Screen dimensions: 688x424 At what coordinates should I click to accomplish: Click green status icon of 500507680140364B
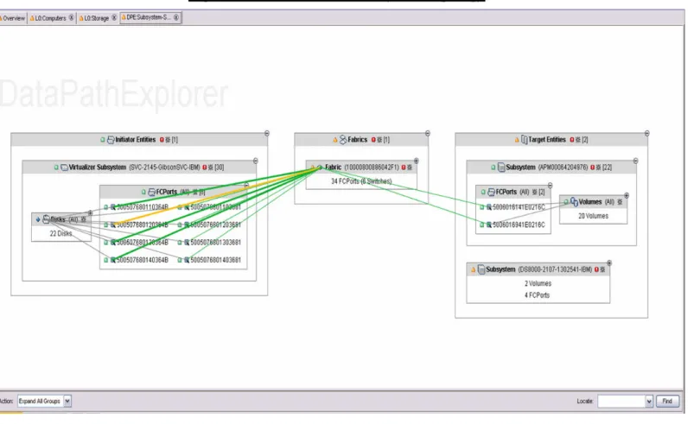[105, 260]
